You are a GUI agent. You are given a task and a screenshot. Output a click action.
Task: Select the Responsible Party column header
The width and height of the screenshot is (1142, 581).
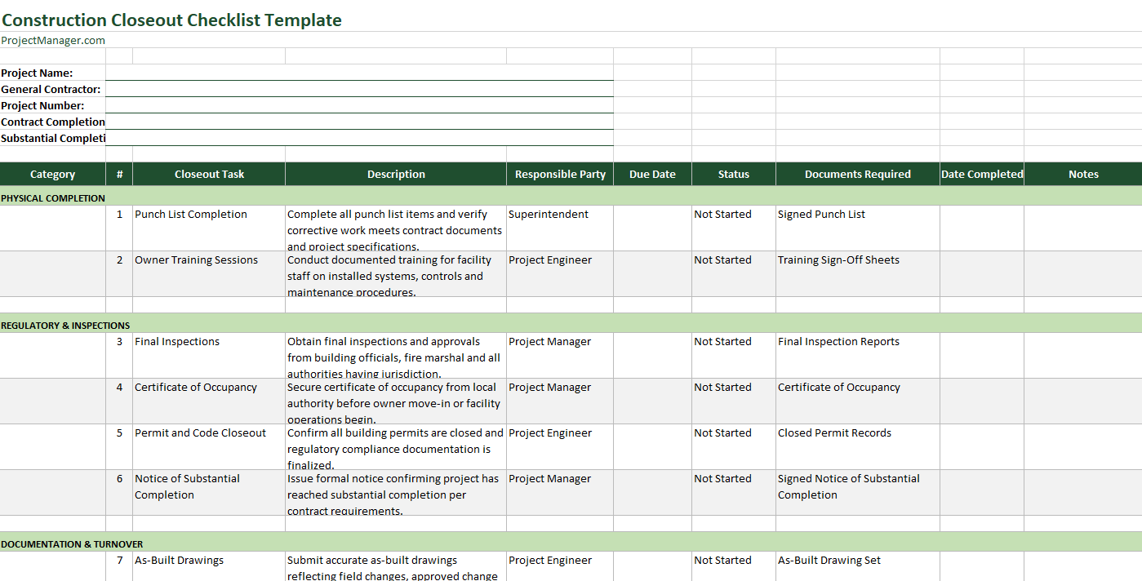coord(560,174)
